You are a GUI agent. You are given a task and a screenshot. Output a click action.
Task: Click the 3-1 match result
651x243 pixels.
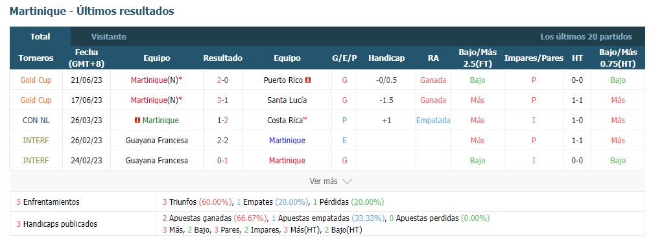tap(222, 100)
